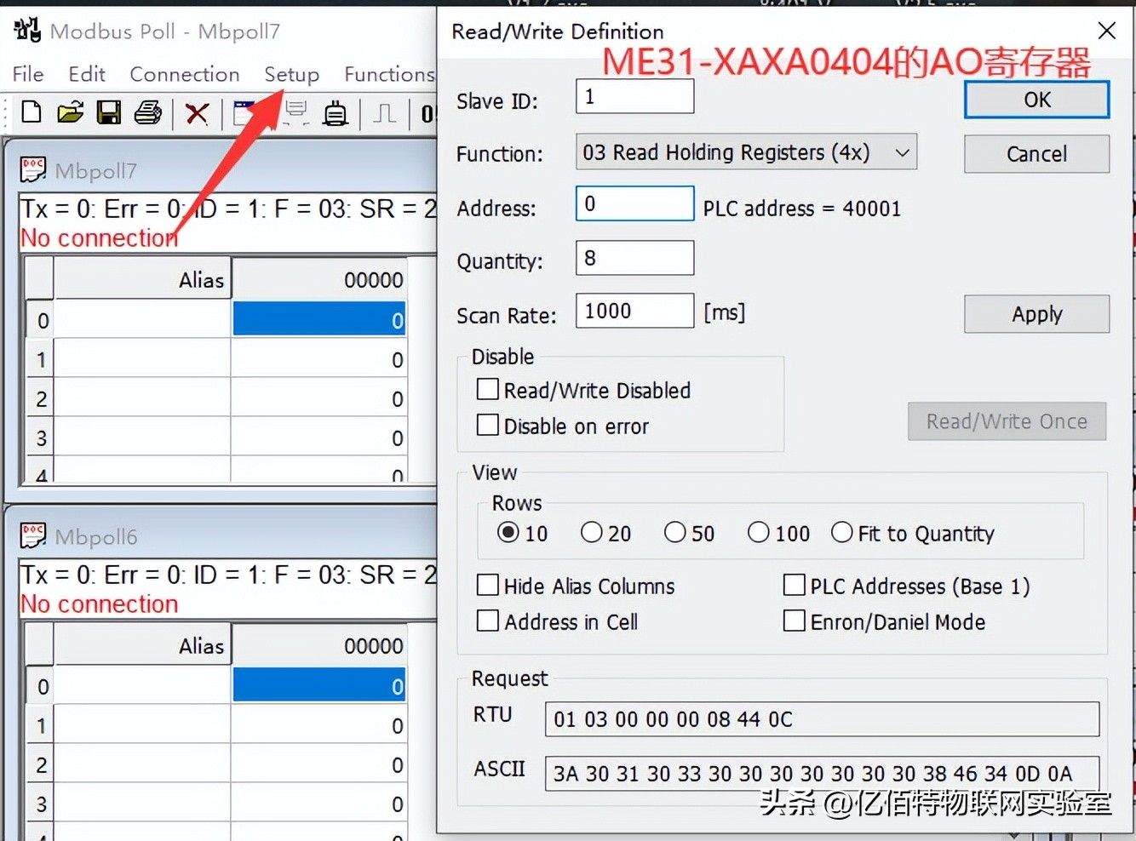This screenshot has height=841, width=1136.
Task: Open a file using folder icon
Action: (x=70, y=112)
